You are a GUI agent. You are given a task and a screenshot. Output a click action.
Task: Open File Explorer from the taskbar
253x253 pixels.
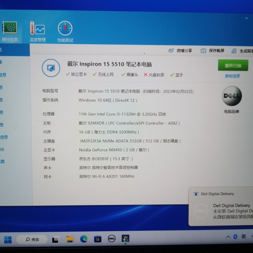(x=70, y=239)
